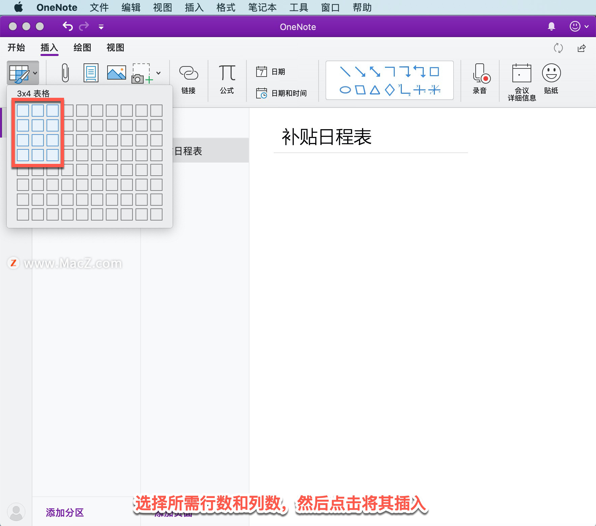Expand the quick access toolbar customizer
This screenshot has width=596, height=526.
(101, 27)
